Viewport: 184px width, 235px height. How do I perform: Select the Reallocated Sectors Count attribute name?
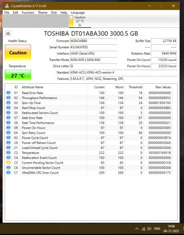tap(40, 113)
